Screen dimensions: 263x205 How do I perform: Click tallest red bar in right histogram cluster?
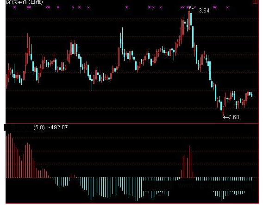tap(189, 162)
